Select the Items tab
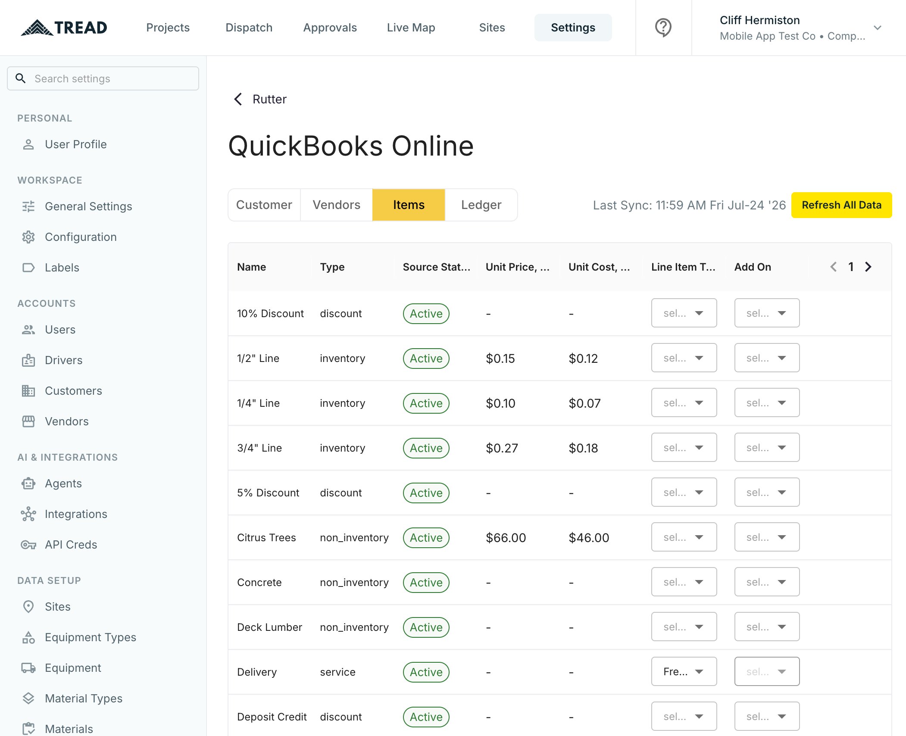 click(409, 205)
